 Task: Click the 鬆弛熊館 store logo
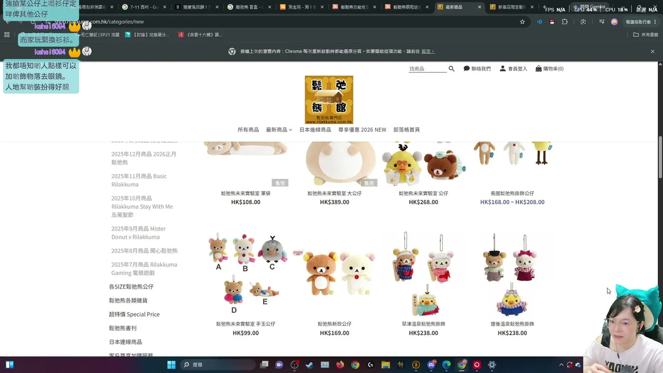pyautogui.click(x=329, y=100)
